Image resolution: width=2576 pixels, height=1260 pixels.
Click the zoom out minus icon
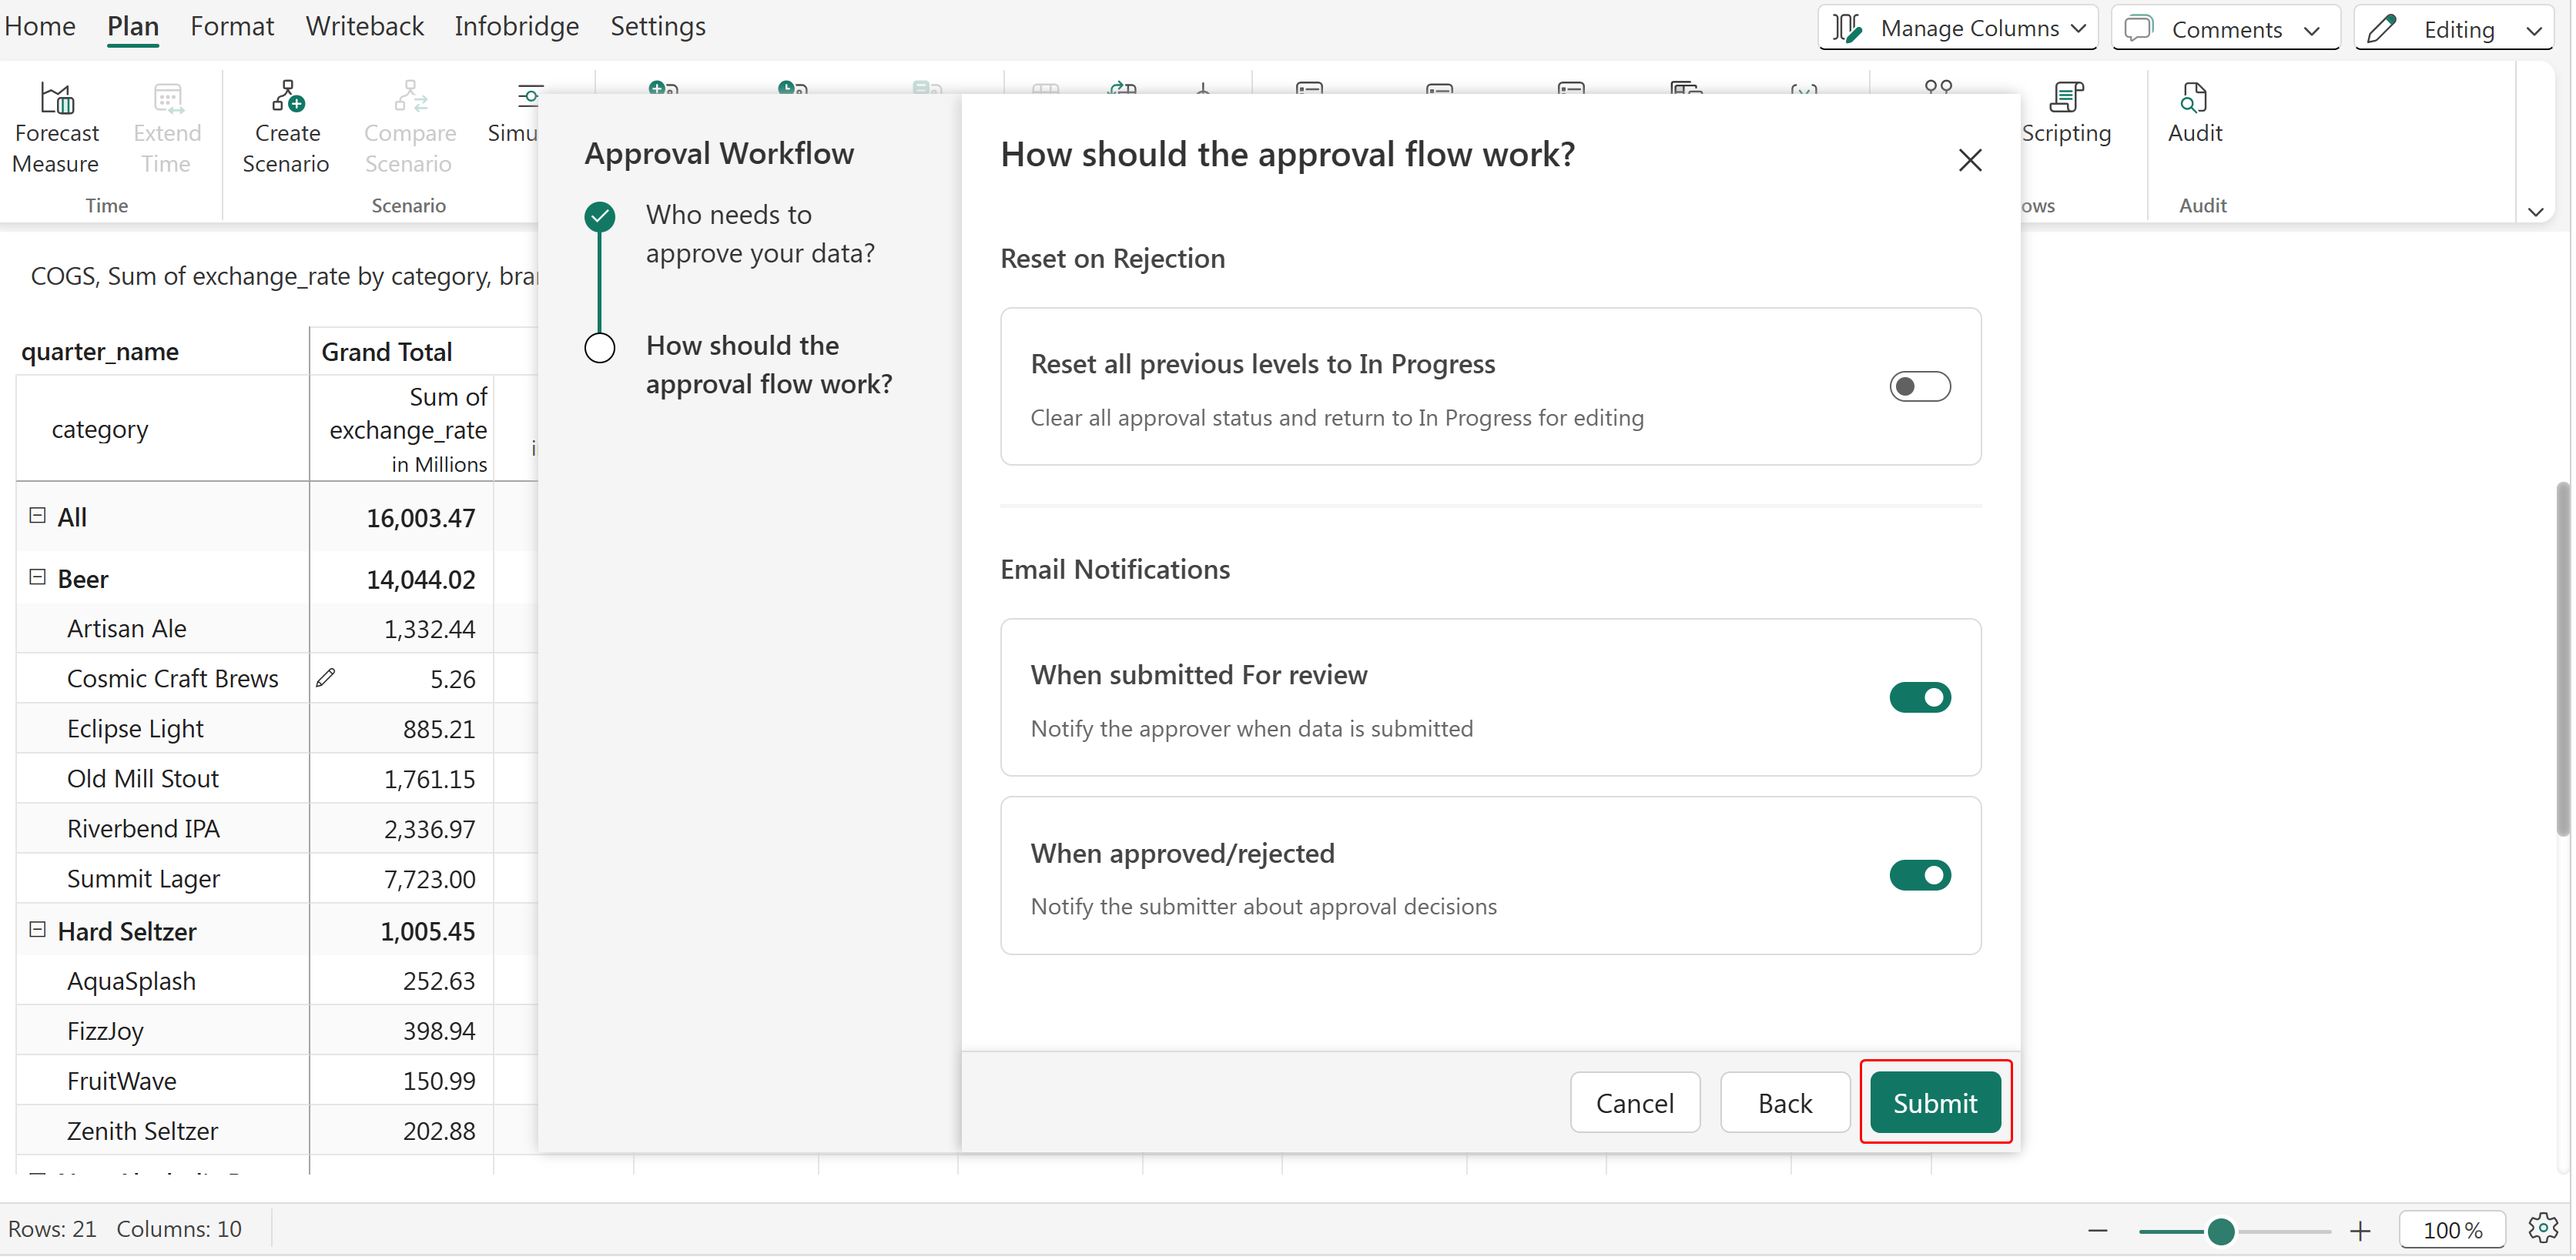coord(2098,1230)
